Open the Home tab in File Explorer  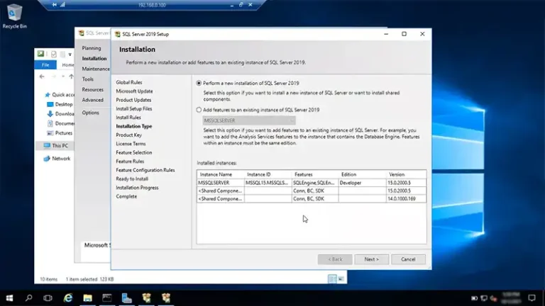[67, 65]
